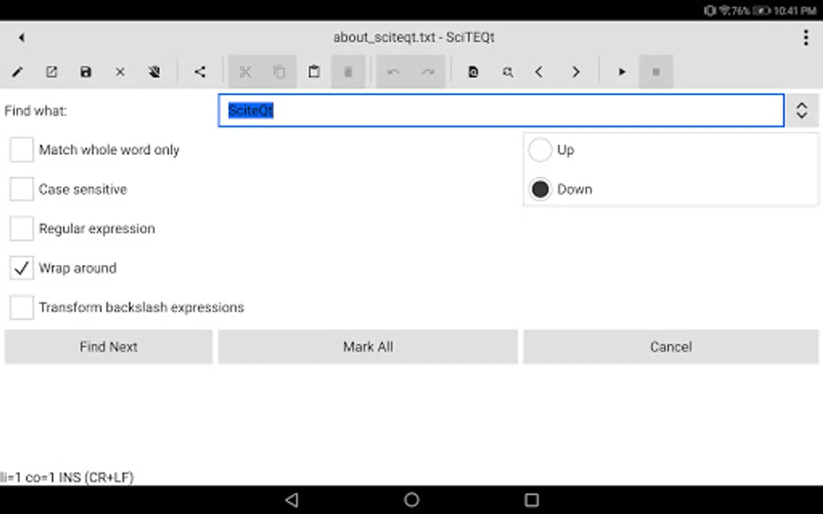
Task: Expand Find what history dropdown
Action: (x=802, y=110)
